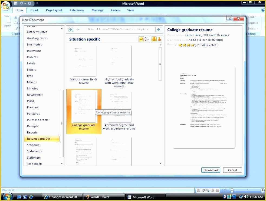Select the College graduate resume template
266x201 pixels.
click(x=84, y=111)
